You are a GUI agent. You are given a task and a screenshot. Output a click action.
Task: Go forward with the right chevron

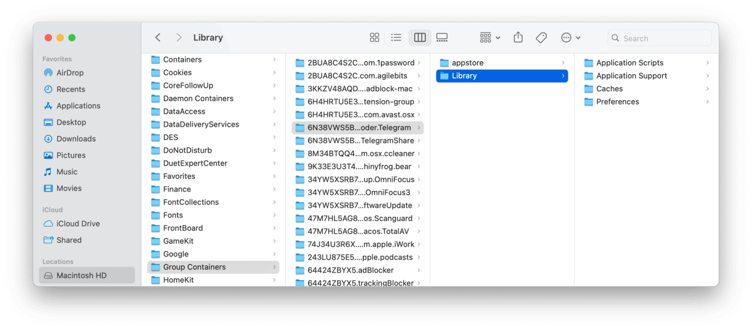(x=179, y=38)
